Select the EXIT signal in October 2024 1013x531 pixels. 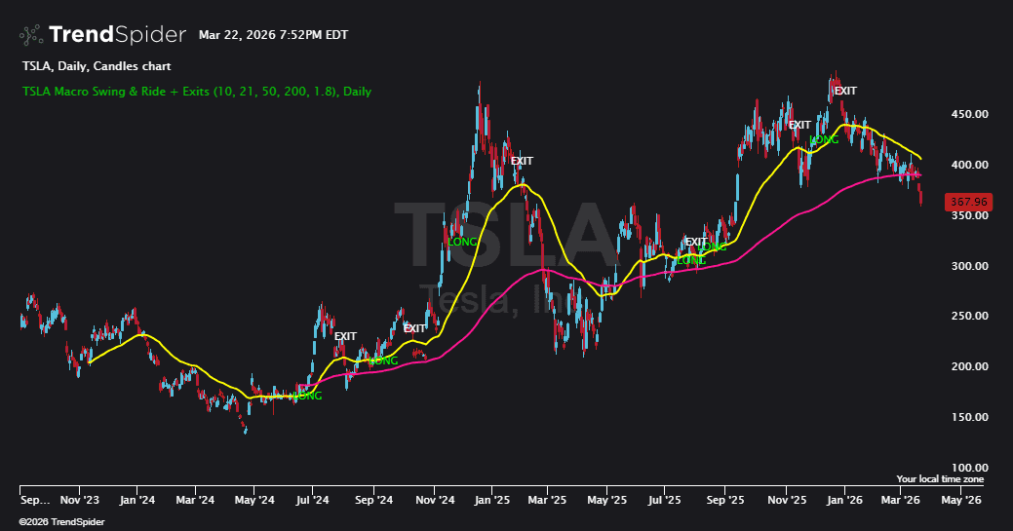click(414, 328)
